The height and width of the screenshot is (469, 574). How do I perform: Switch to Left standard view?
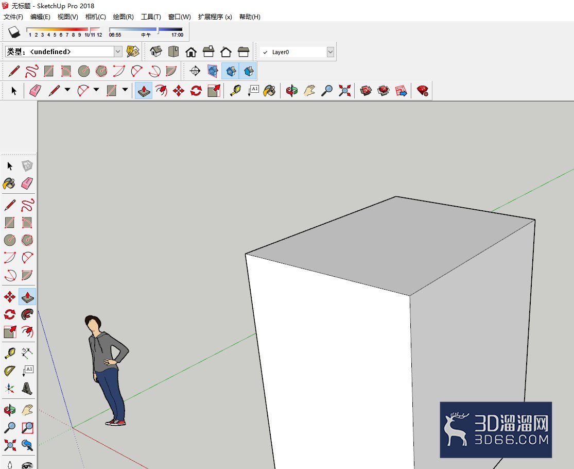[243, 52]
